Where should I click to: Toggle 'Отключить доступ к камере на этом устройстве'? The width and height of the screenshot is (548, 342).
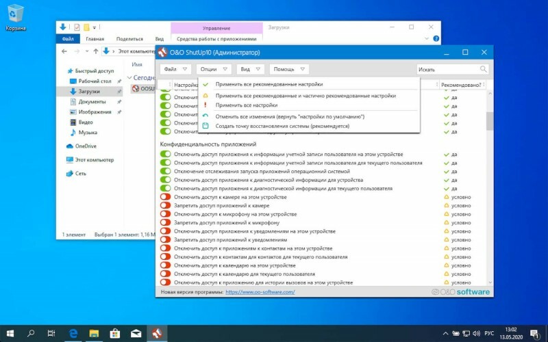(165, 197)
